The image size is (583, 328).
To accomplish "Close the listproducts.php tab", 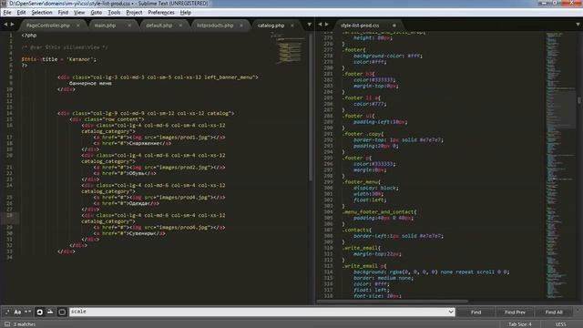I will tap(241, 26).
